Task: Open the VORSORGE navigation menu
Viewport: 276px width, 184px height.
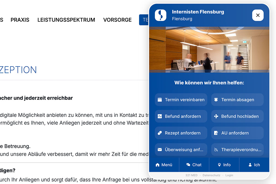Action: (x=117, y=20)
